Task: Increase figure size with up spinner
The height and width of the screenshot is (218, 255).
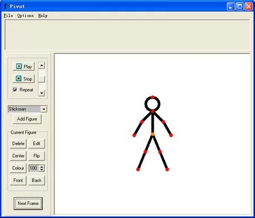Action: coord(42,166)
